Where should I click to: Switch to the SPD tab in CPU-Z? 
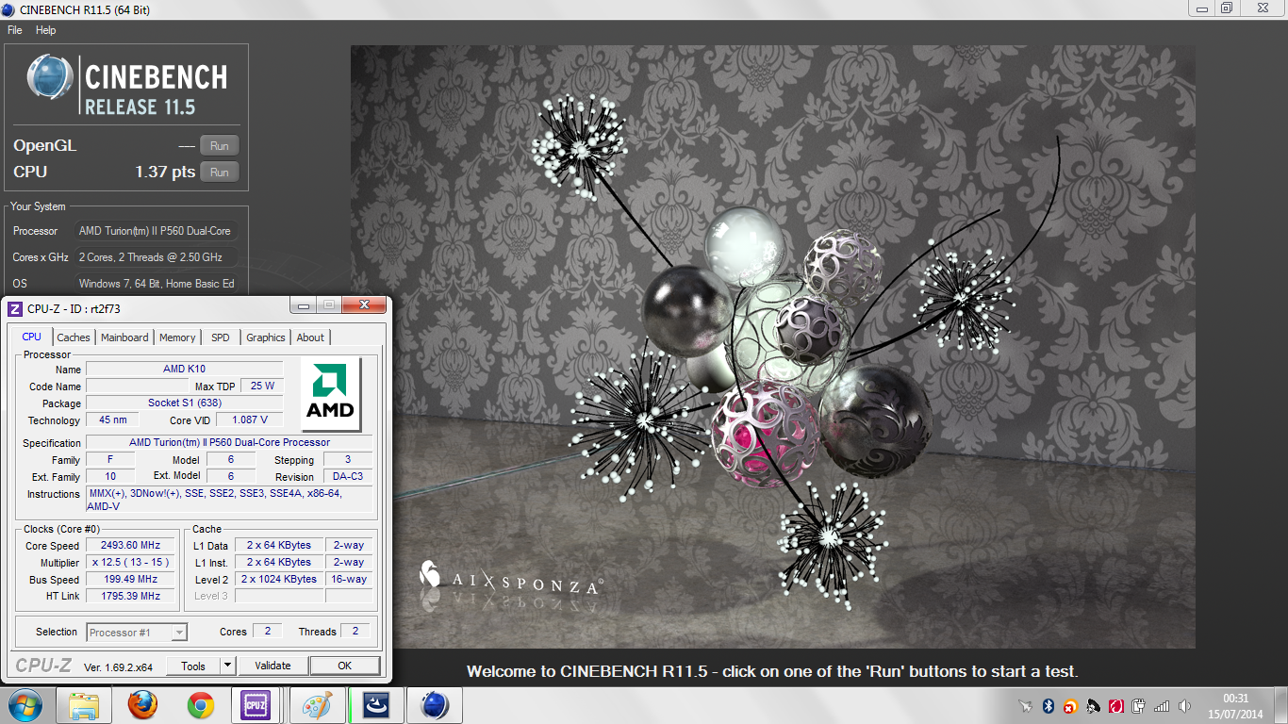click(x=220, y=337)
